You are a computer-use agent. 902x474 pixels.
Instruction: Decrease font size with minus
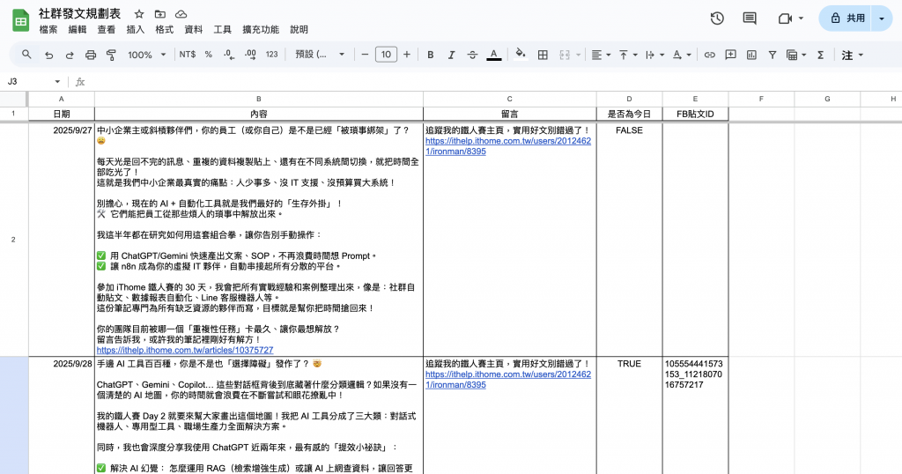click(x=364, y=55)
